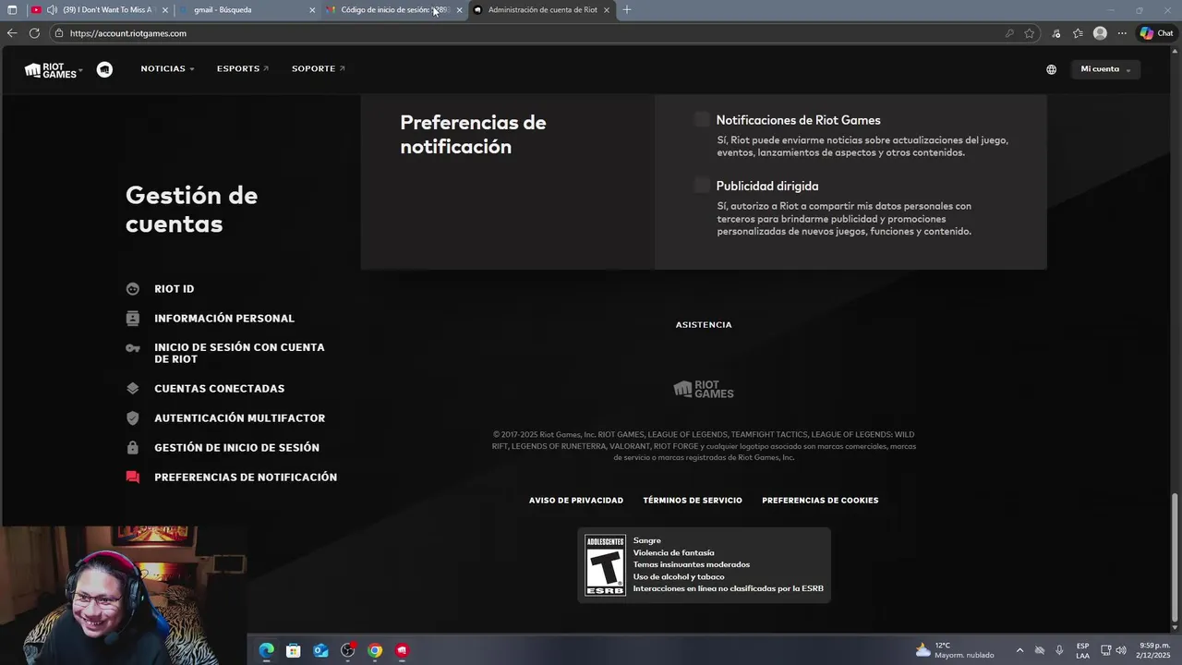
Task: Open Riot Client from taskbar
Action: point(402,650)
